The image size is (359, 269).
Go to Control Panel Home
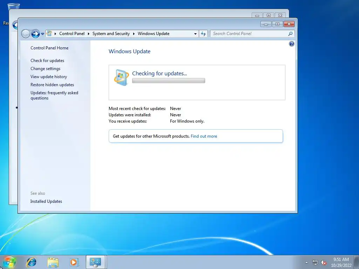[x=49, y=48]
